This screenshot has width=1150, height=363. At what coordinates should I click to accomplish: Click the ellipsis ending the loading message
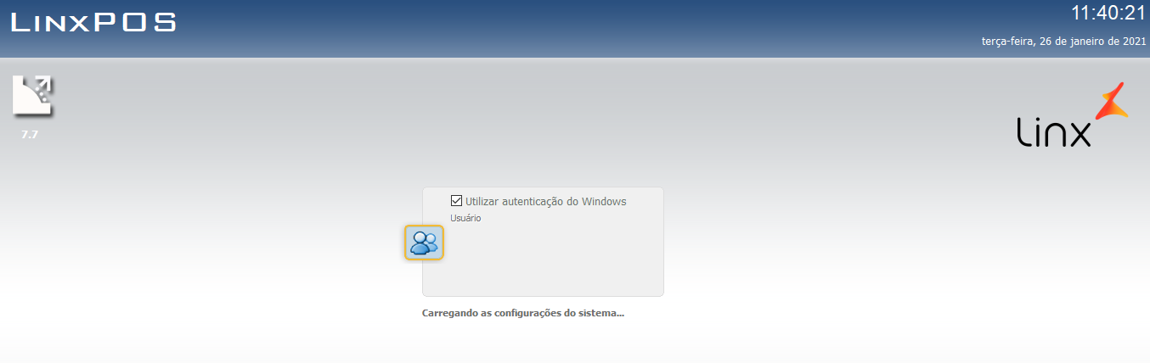(x=621, y=315)
